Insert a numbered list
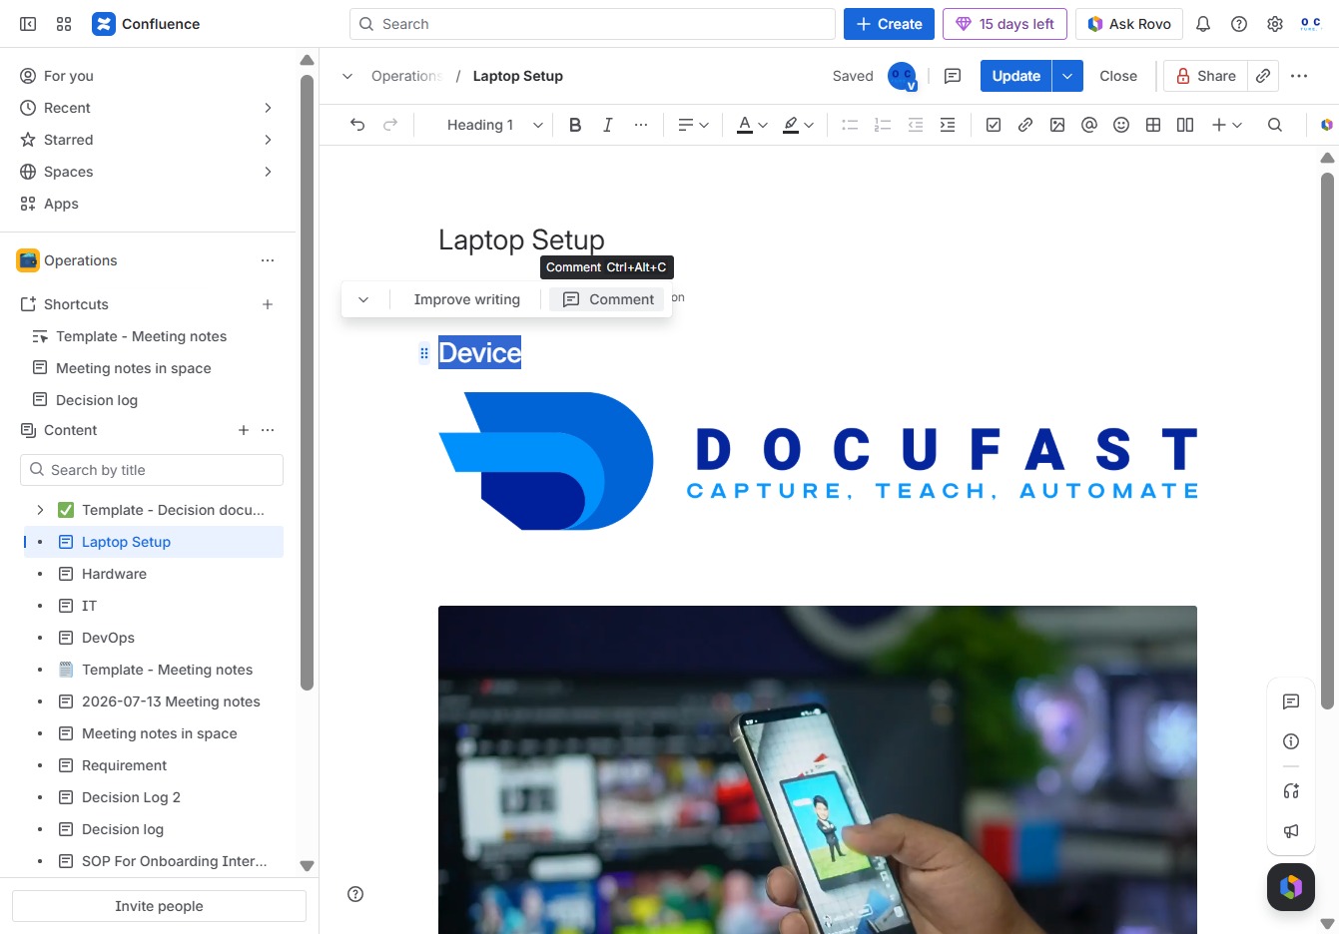The width and height of the screenshot is (1339, 934). point(883,125)
